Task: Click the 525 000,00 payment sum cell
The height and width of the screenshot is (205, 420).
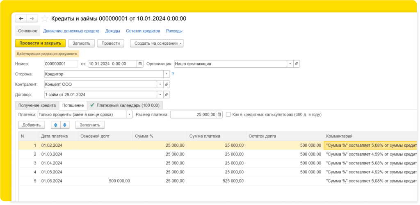Action: pyautogui.click(x=217, y=181)
